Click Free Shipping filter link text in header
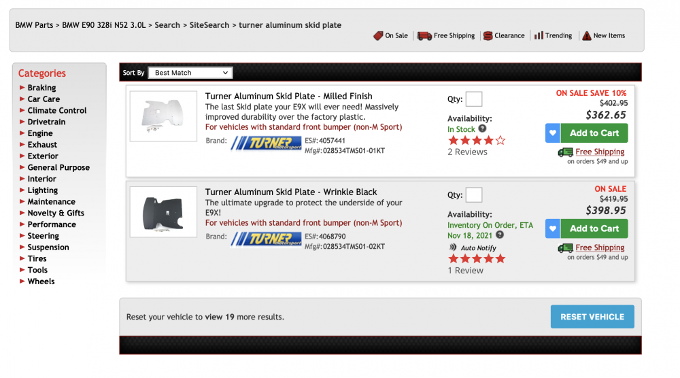Viewport: 680px width, 378px height. click(454, 35)
